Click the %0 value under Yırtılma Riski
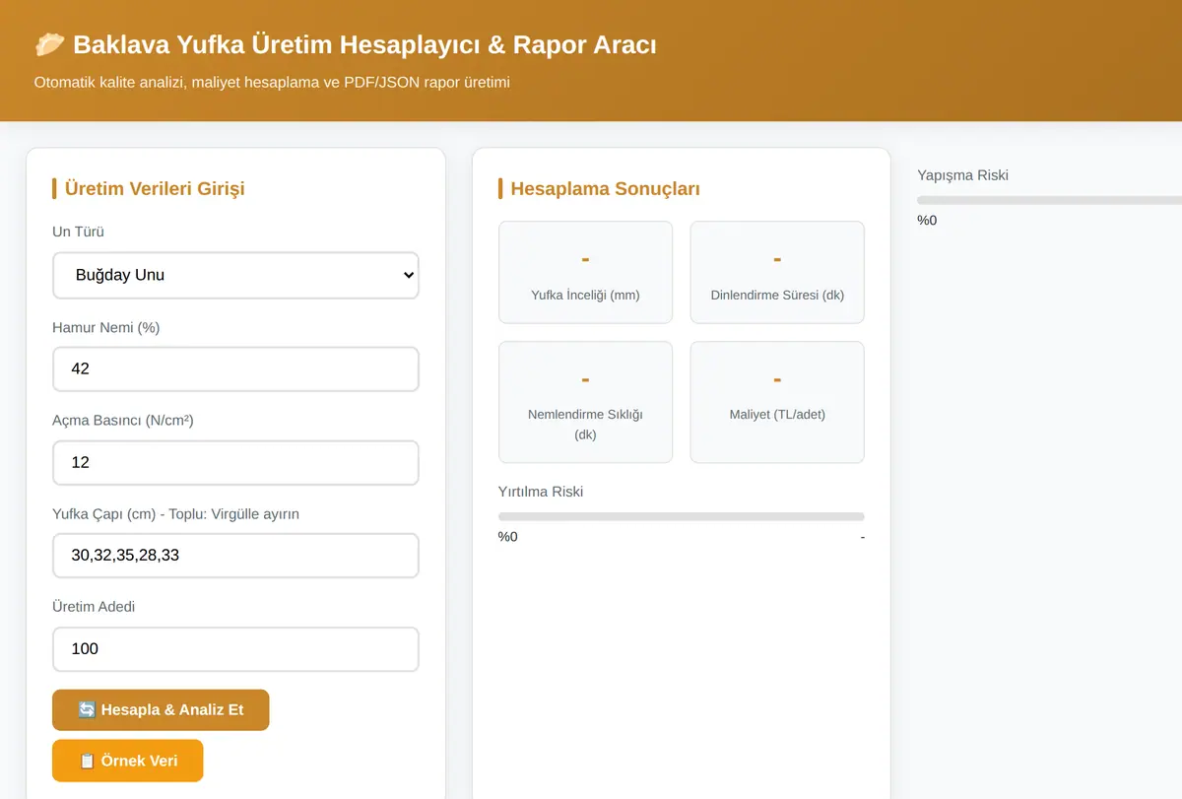 coord(508,537)
